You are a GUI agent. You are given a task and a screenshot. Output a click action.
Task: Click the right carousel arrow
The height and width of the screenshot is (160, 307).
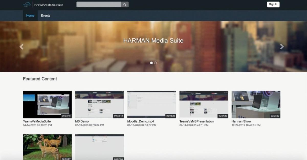click(282, 47)
